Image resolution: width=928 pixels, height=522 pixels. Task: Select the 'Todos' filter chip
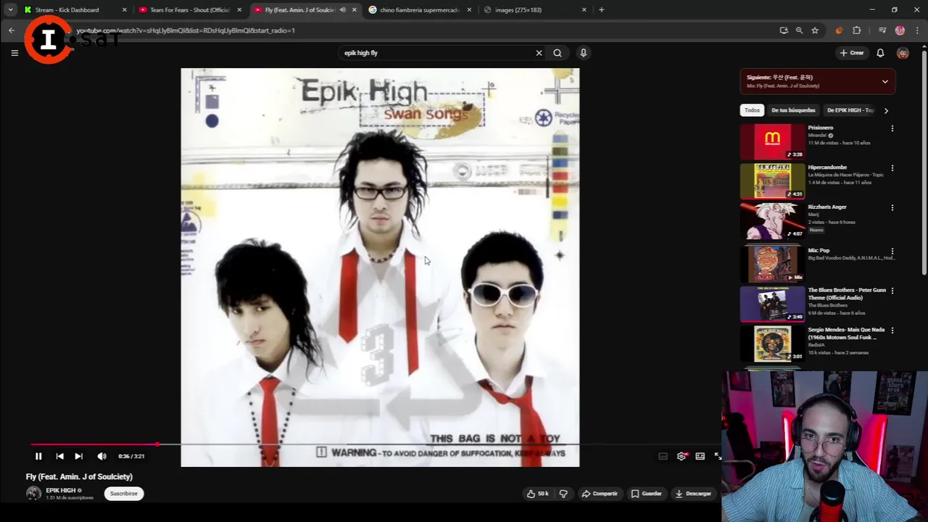(x=752, y=110)
